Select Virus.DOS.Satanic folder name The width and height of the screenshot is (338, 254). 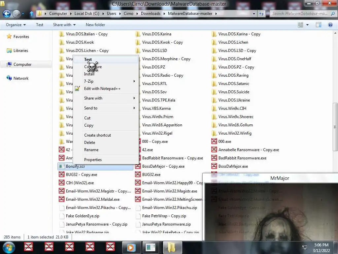pos(234,84)
